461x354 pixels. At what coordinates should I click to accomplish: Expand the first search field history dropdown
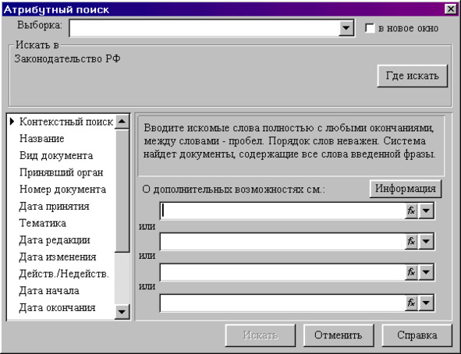click(x=426, y=211)
